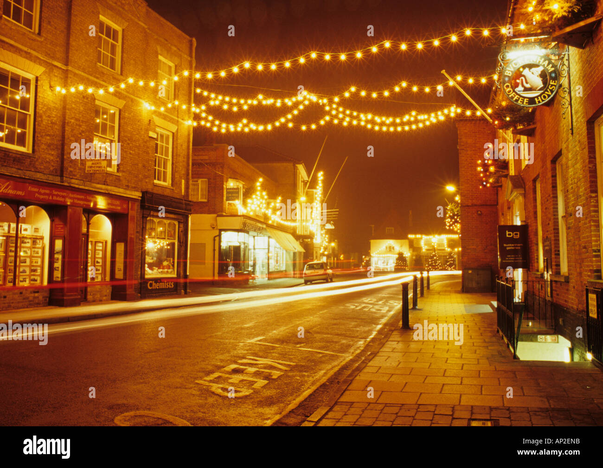
Task: Click the black bg galleries sign
Action: click(513, 247)
